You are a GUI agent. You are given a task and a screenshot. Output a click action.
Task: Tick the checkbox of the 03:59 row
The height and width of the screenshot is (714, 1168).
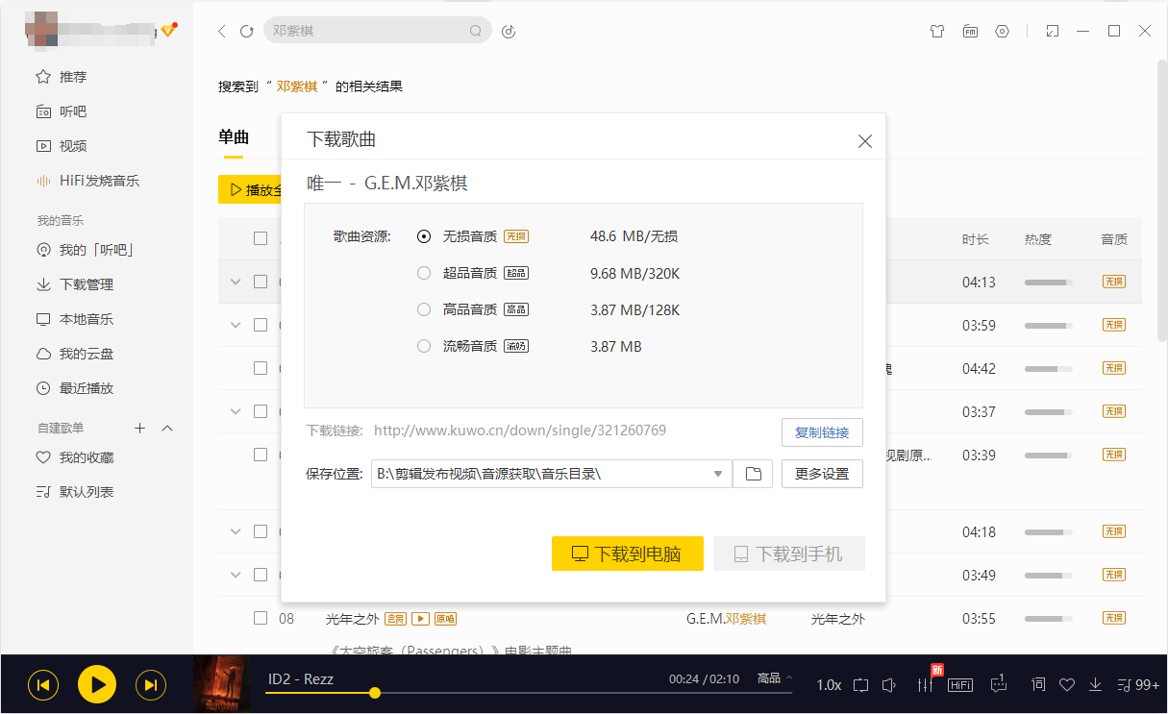[x=261, y=325]
